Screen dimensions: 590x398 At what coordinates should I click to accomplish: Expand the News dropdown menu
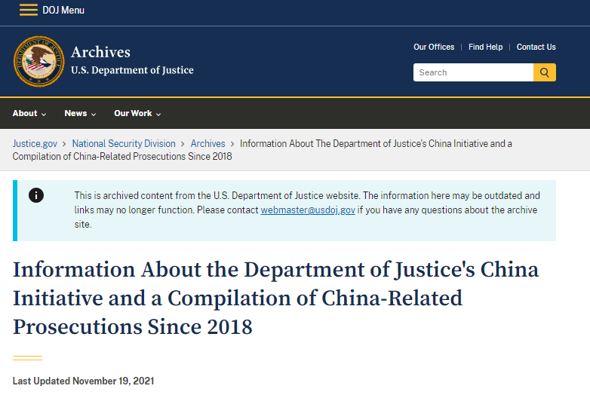80,114
